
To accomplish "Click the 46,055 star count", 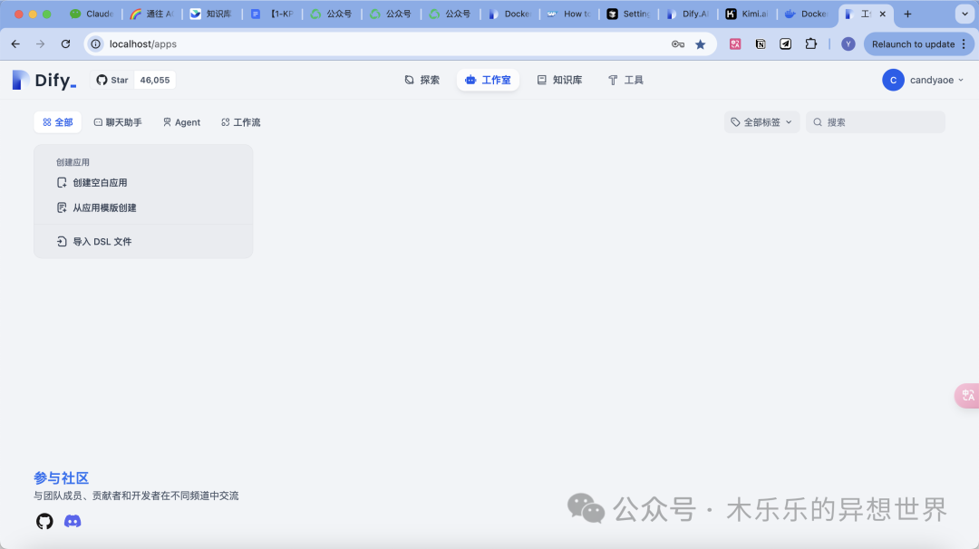I will (155, 80).
